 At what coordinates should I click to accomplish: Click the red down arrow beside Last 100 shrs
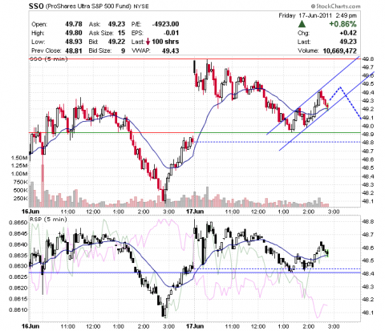click(148, 42)
